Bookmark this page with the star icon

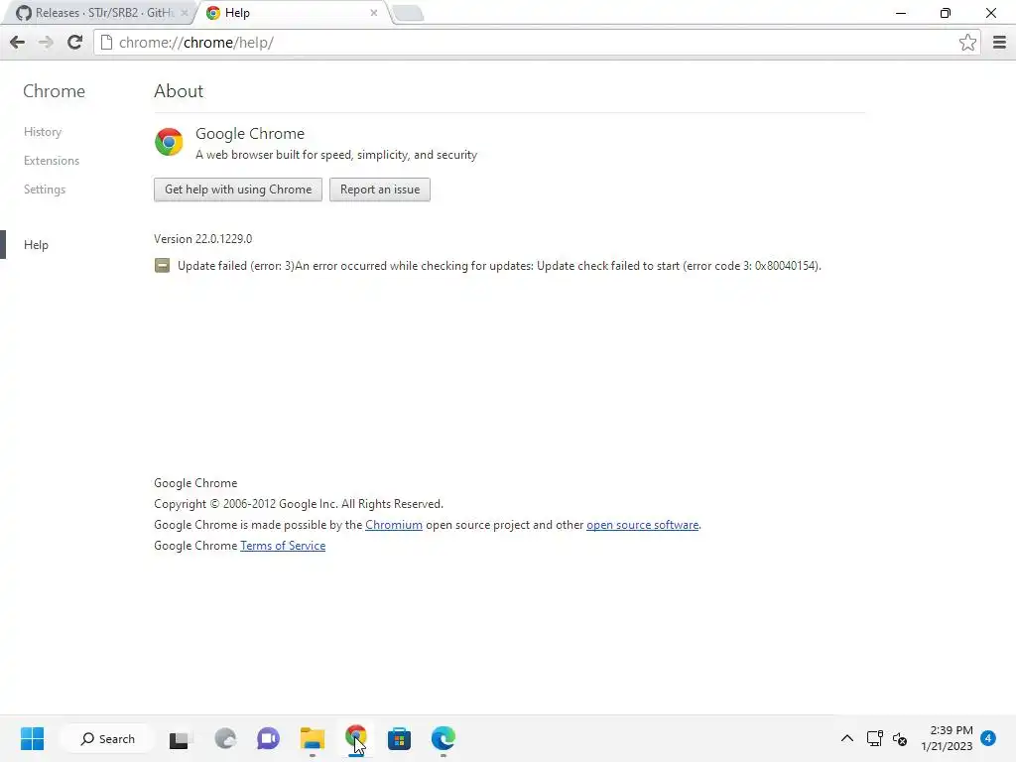tap(967, 43)
